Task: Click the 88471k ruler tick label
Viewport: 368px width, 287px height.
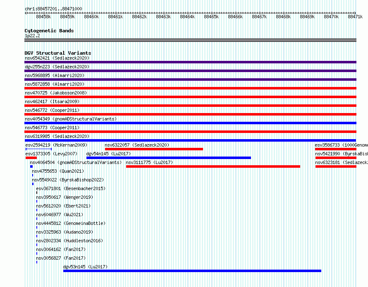Action: (355, 17)
